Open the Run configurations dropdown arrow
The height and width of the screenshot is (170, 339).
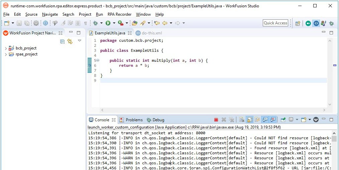(x=114, y=23)
